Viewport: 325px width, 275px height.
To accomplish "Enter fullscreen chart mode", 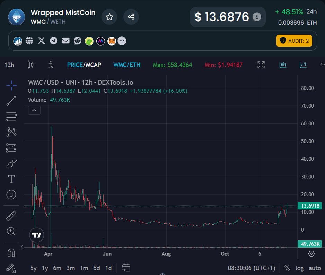I will tap(261, 65).
